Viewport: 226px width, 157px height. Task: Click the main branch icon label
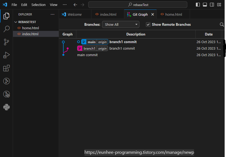pos(84,42)
